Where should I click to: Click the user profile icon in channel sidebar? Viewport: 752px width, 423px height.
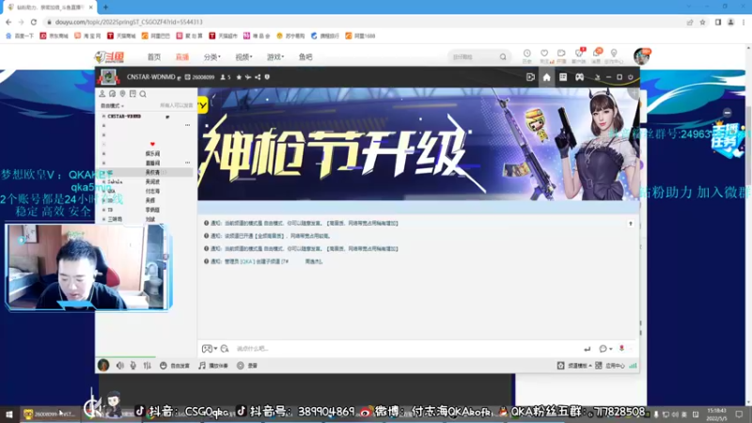102,94
